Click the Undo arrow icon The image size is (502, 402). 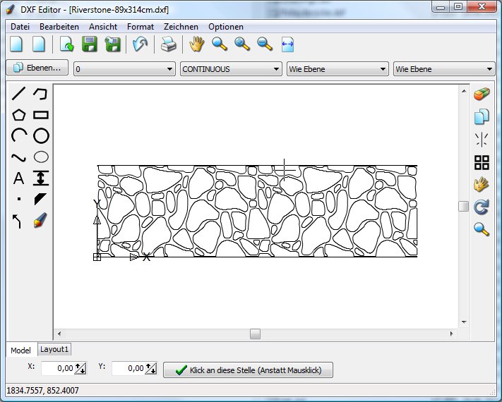tap(141, 44)
